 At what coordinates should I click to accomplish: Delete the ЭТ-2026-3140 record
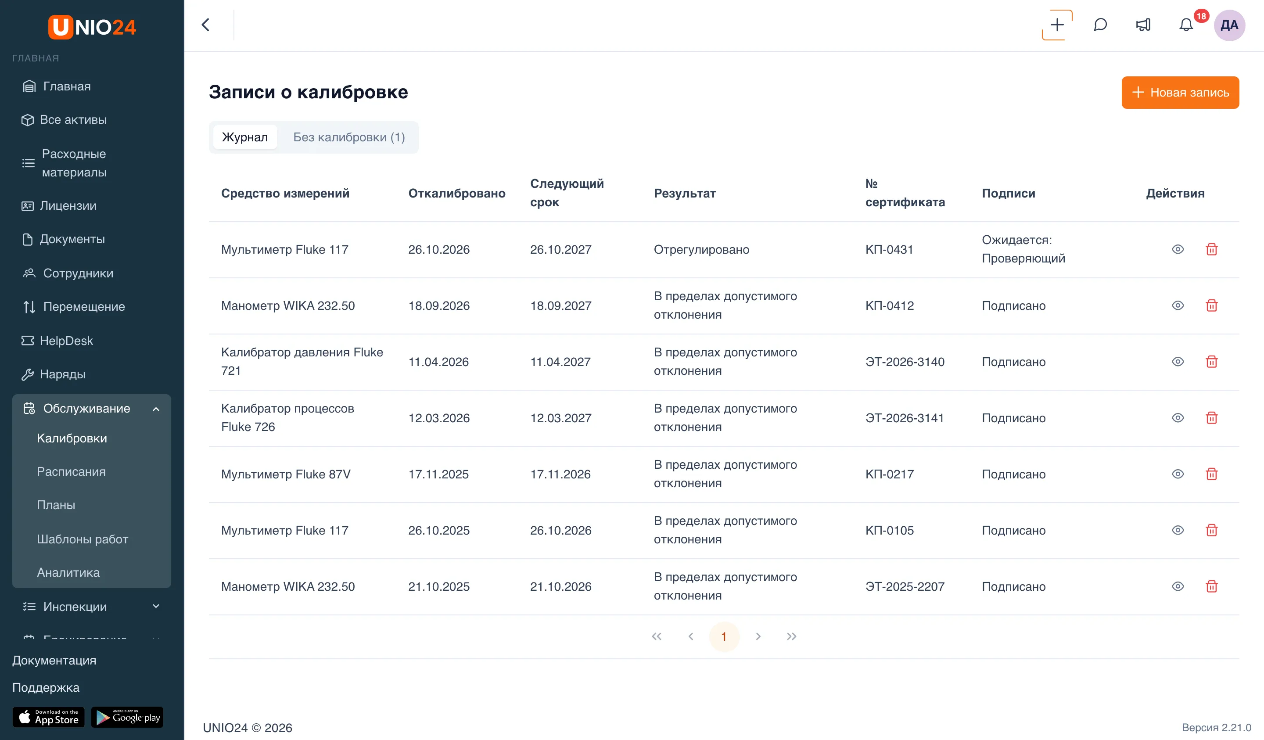(x=1211, y=362)
